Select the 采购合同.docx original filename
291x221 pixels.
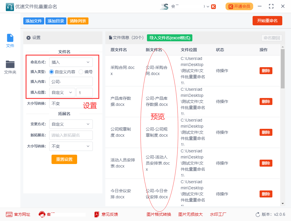click(x=123, y=71)
